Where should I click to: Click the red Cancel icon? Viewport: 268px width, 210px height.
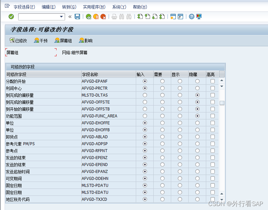point(103,17)
